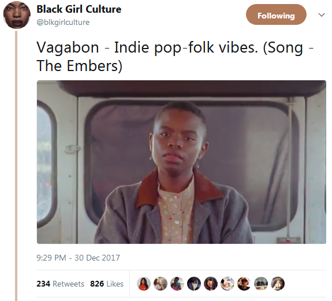Open the pale hands-up liker avatar
Screen dimensions: 332x301
tap(227, 284)
